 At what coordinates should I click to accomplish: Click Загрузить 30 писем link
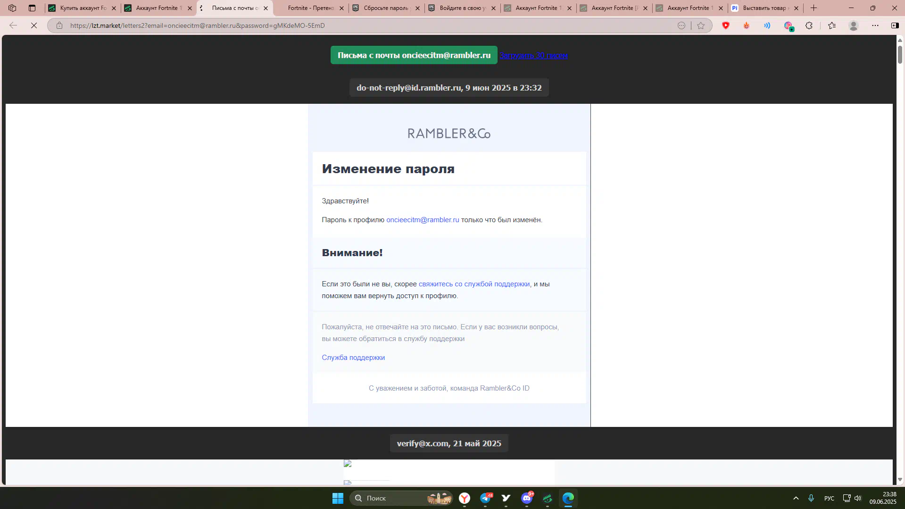[x=533, y=55]
